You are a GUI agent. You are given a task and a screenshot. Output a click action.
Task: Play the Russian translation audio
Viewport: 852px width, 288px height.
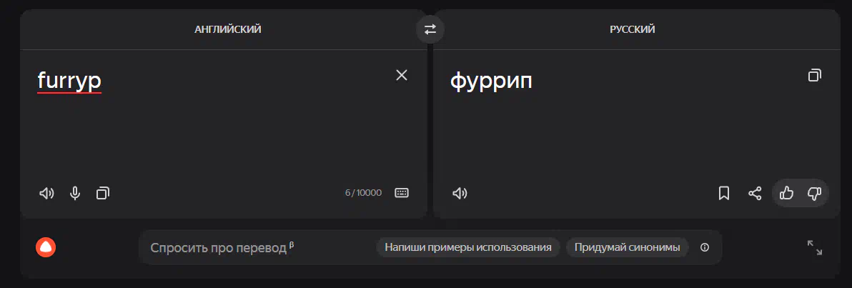tap(460, 193)
